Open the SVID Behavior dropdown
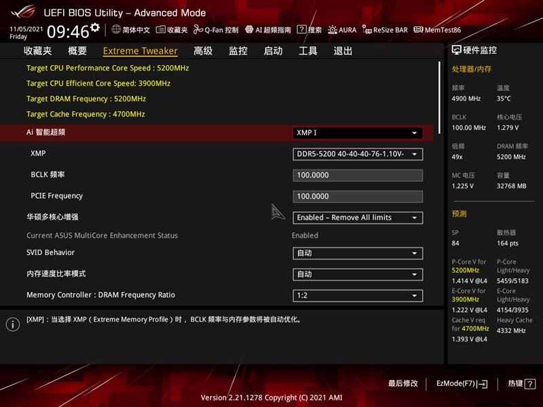 [x=358, y=253]
